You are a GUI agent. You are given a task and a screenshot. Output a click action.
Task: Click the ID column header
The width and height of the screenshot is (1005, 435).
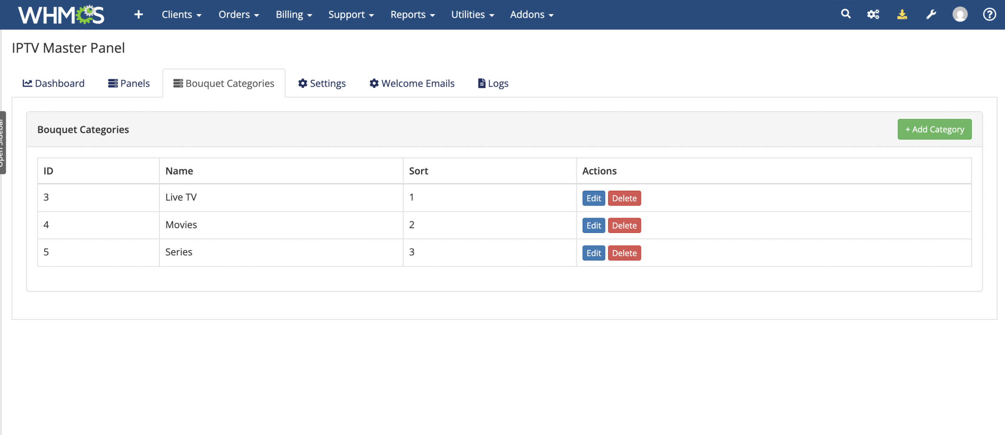pyautogui.click(x=98, y=171)
